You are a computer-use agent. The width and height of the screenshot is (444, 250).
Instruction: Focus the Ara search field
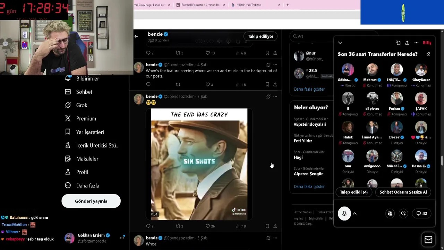point(333,36)
